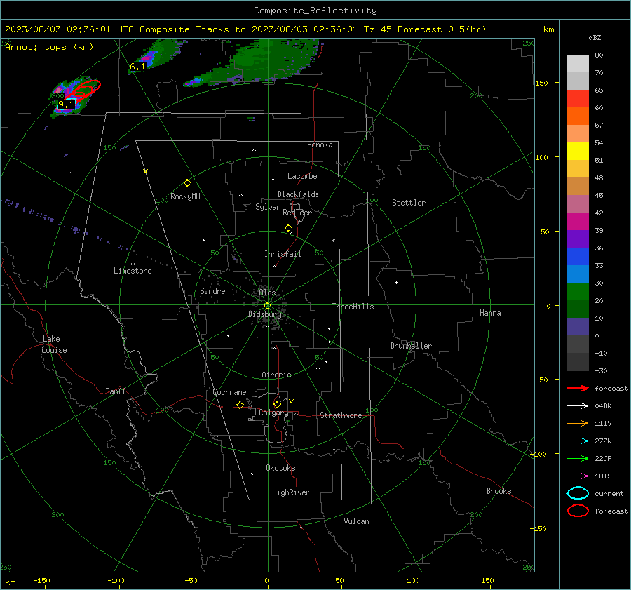
Task: Select the white 04DK track arrow
Action: (578, 406)
